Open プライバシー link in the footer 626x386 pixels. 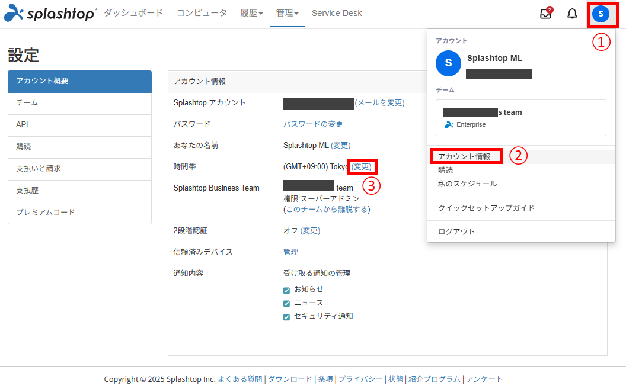(360, 379)
